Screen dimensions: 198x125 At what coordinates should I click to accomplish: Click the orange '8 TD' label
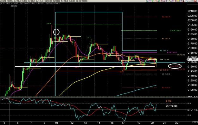pyautogui.click(x=169, y=101)
